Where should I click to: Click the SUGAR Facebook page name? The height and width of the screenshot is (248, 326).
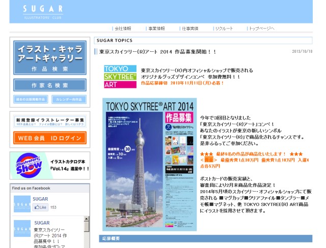(x=40, y=199)
